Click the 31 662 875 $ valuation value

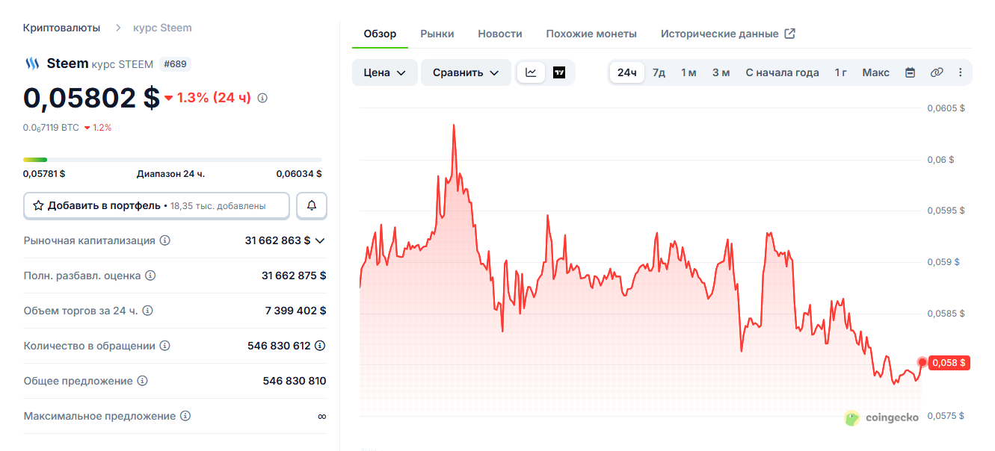(294, 276)
